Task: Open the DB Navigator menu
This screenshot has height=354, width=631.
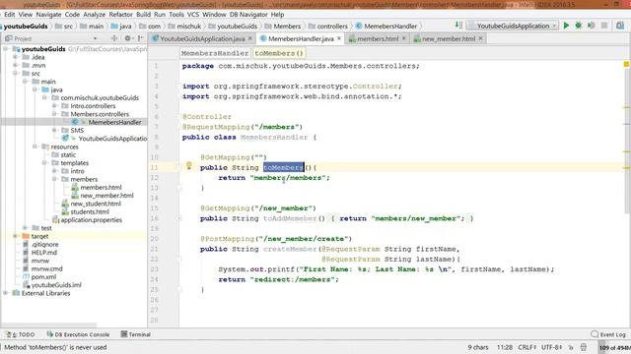Action: click(x=248, y=15)
